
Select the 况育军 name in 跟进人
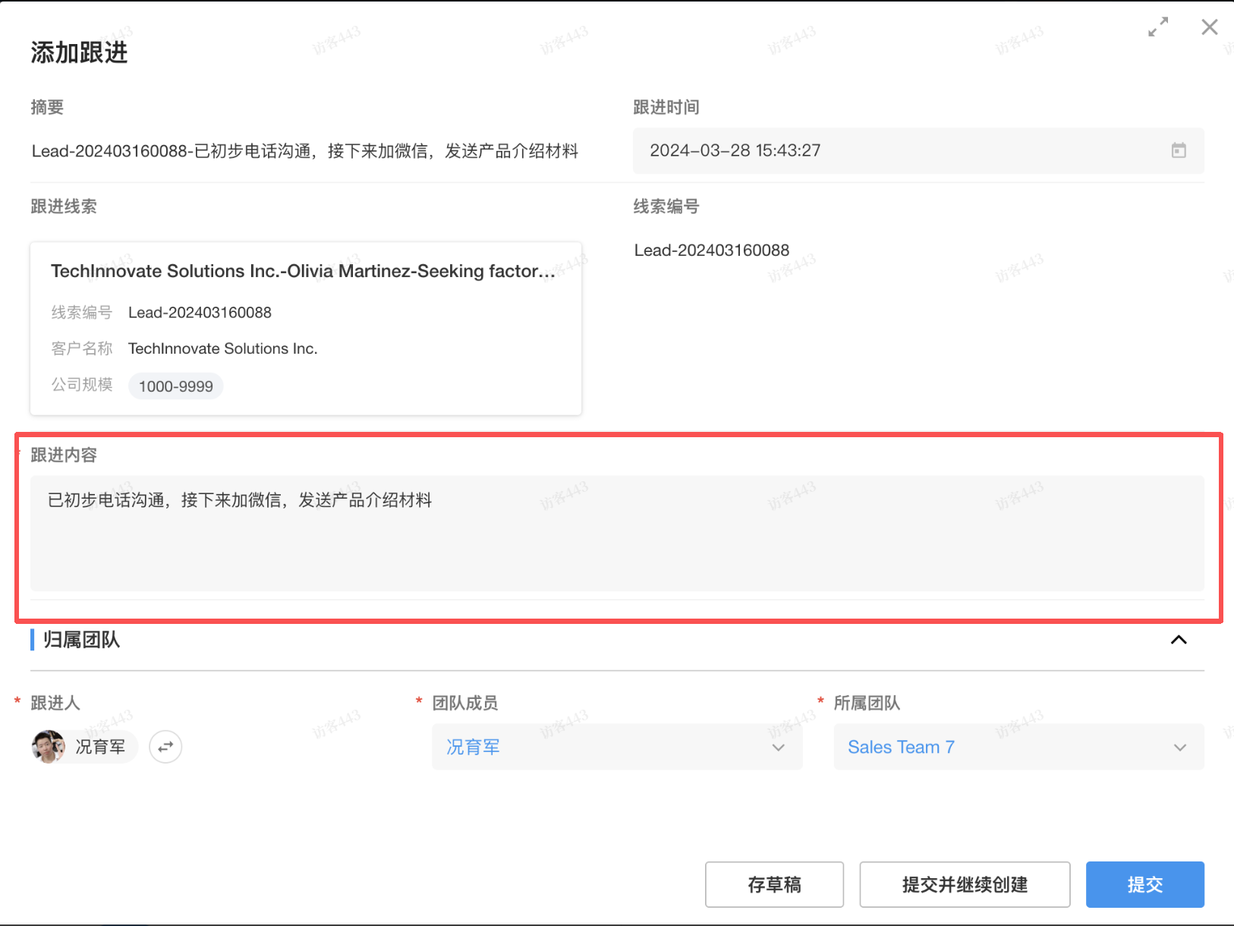100,747
